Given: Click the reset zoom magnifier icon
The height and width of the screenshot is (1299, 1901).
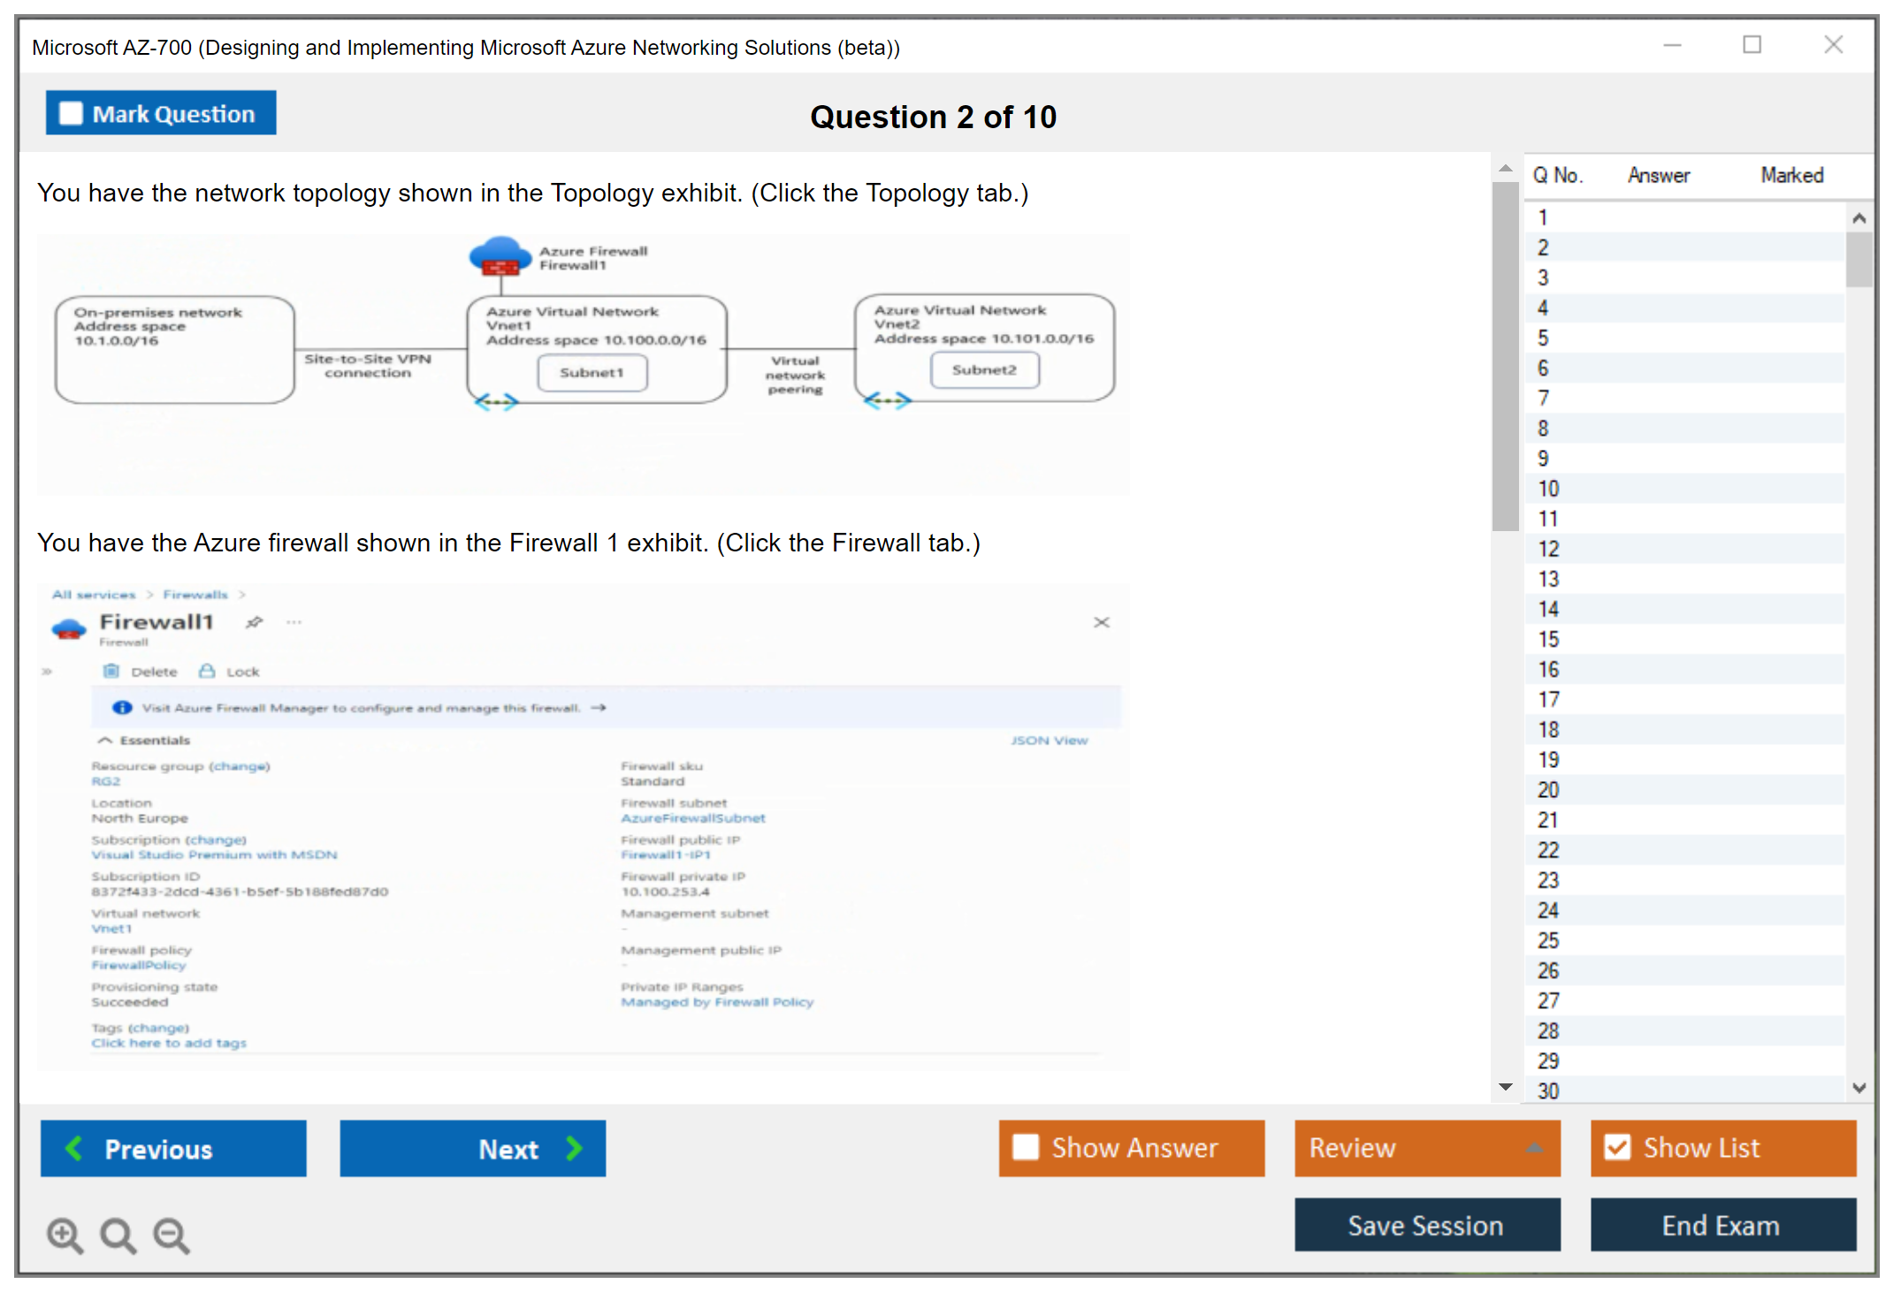Looking at the screenshot, I should pos(118,1234).
